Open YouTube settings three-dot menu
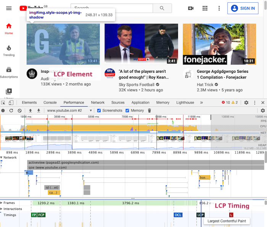This screenshot has height=227, width=267. coord(219,8)
